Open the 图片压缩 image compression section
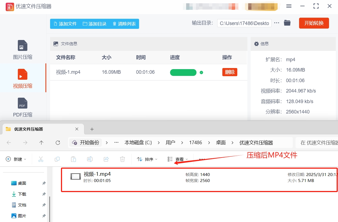The height and width of the screenshot is (222, 338). [x=23, y=50]
